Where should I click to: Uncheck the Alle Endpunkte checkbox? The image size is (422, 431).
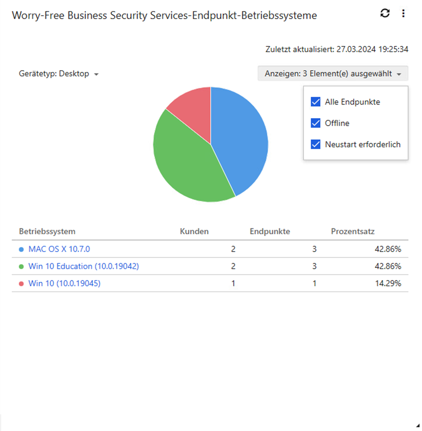316,102
